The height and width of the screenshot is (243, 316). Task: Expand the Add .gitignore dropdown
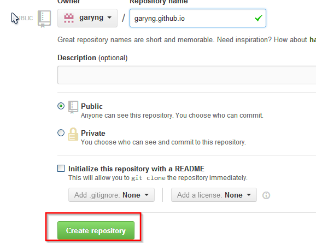click(x=112, y=195)
